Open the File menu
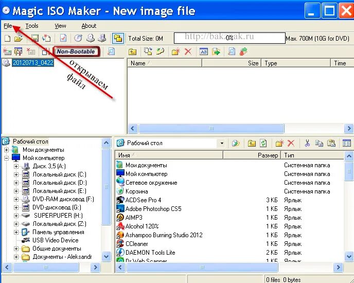Screen dimensions: 354x283 [x=8, y=26]
